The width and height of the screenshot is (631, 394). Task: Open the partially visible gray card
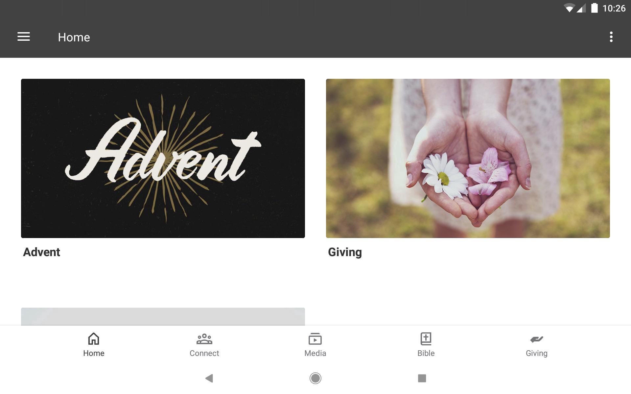pos(163,317)
